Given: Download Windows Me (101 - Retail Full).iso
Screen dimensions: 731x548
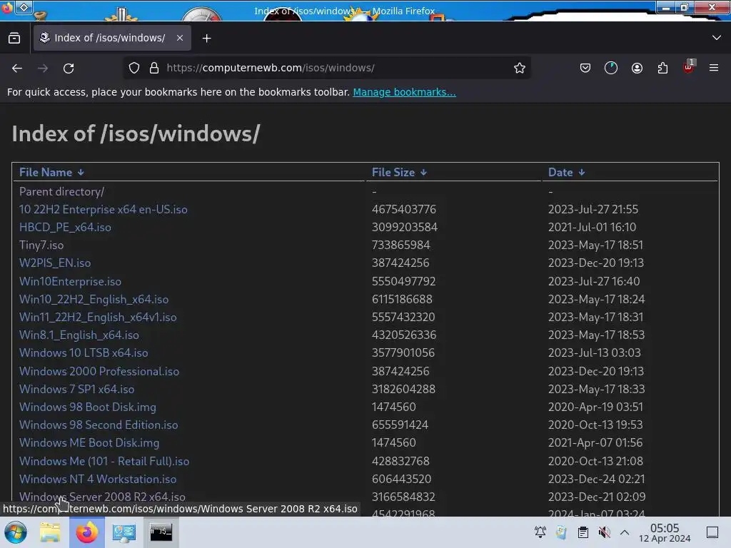Looking at the screenshot, I should 104,462.
